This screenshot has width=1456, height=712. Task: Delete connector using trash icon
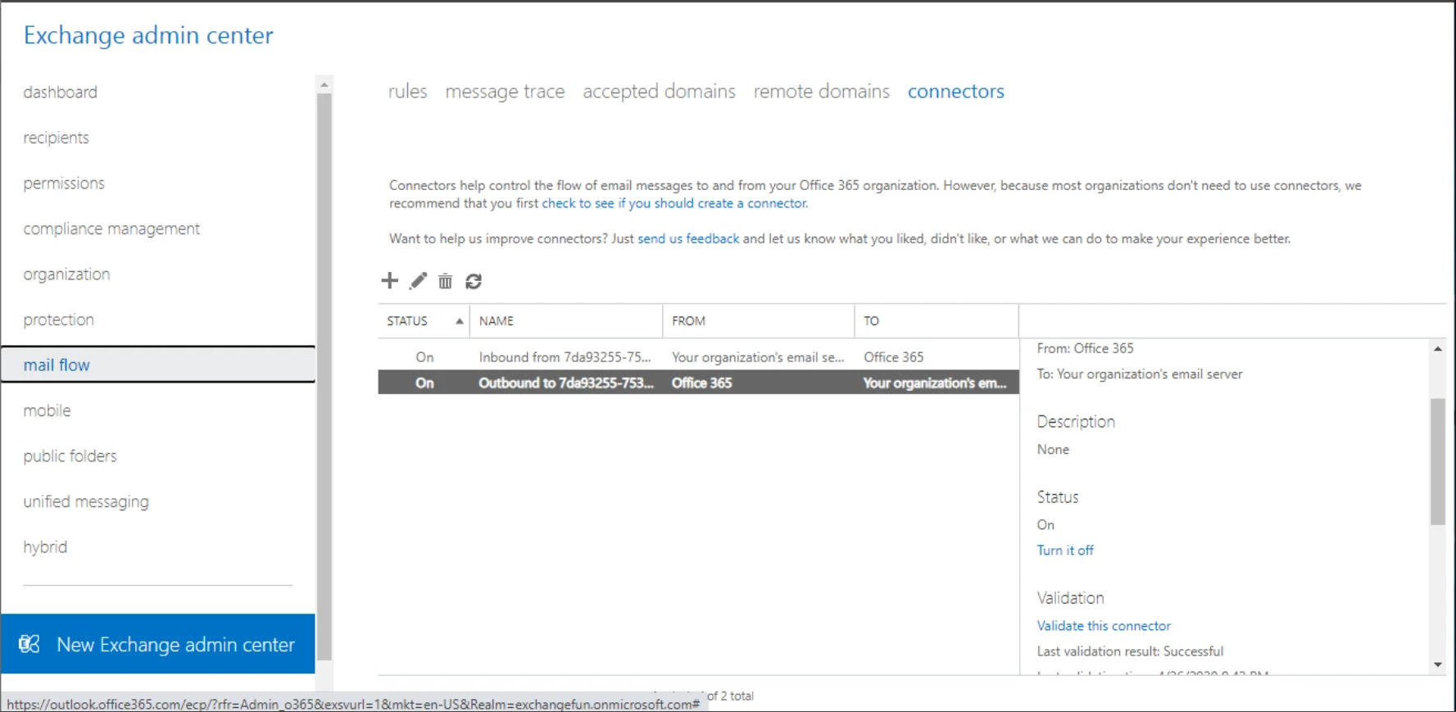coord(445,282)
